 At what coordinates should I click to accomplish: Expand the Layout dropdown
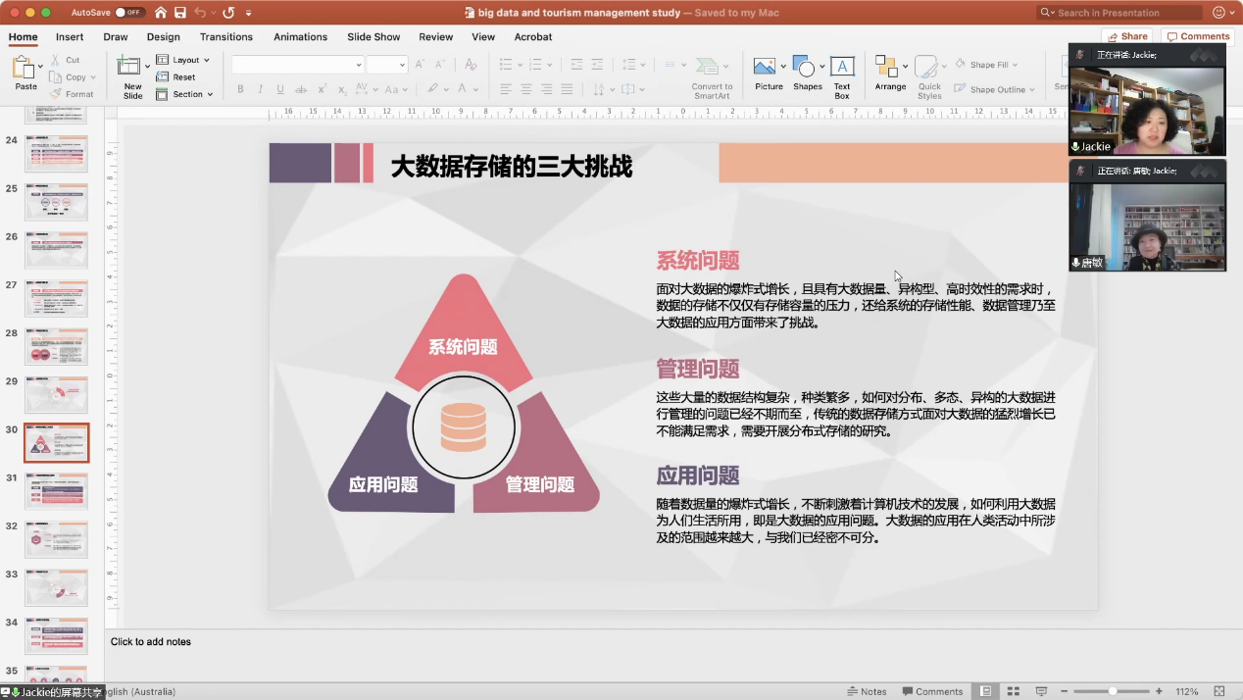(x=185, y=60)
